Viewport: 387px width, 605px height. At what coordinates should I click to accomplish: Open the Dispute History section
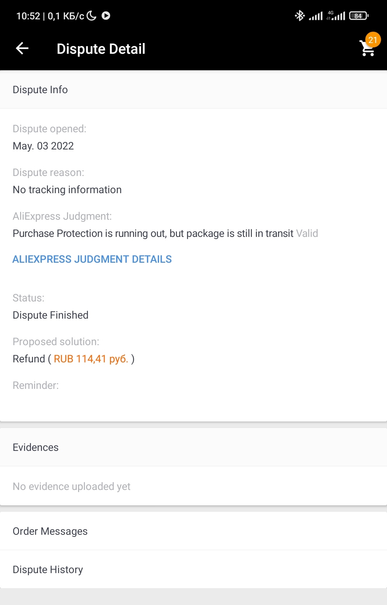[48, 570]
